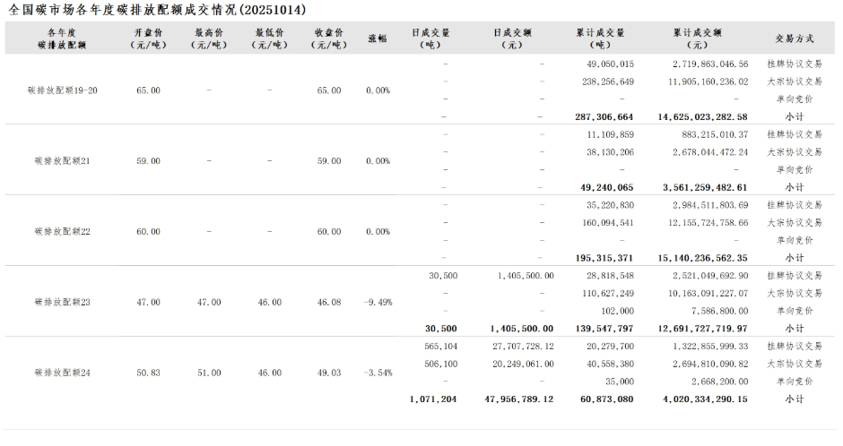Viewport: 843px width, 446px height.
Task: Click the 交易方式 column header
Action: click(x=795, y=39)
